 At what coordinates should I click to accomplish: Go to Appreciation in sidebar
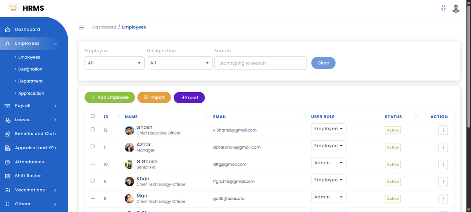(x=31, y=93)
